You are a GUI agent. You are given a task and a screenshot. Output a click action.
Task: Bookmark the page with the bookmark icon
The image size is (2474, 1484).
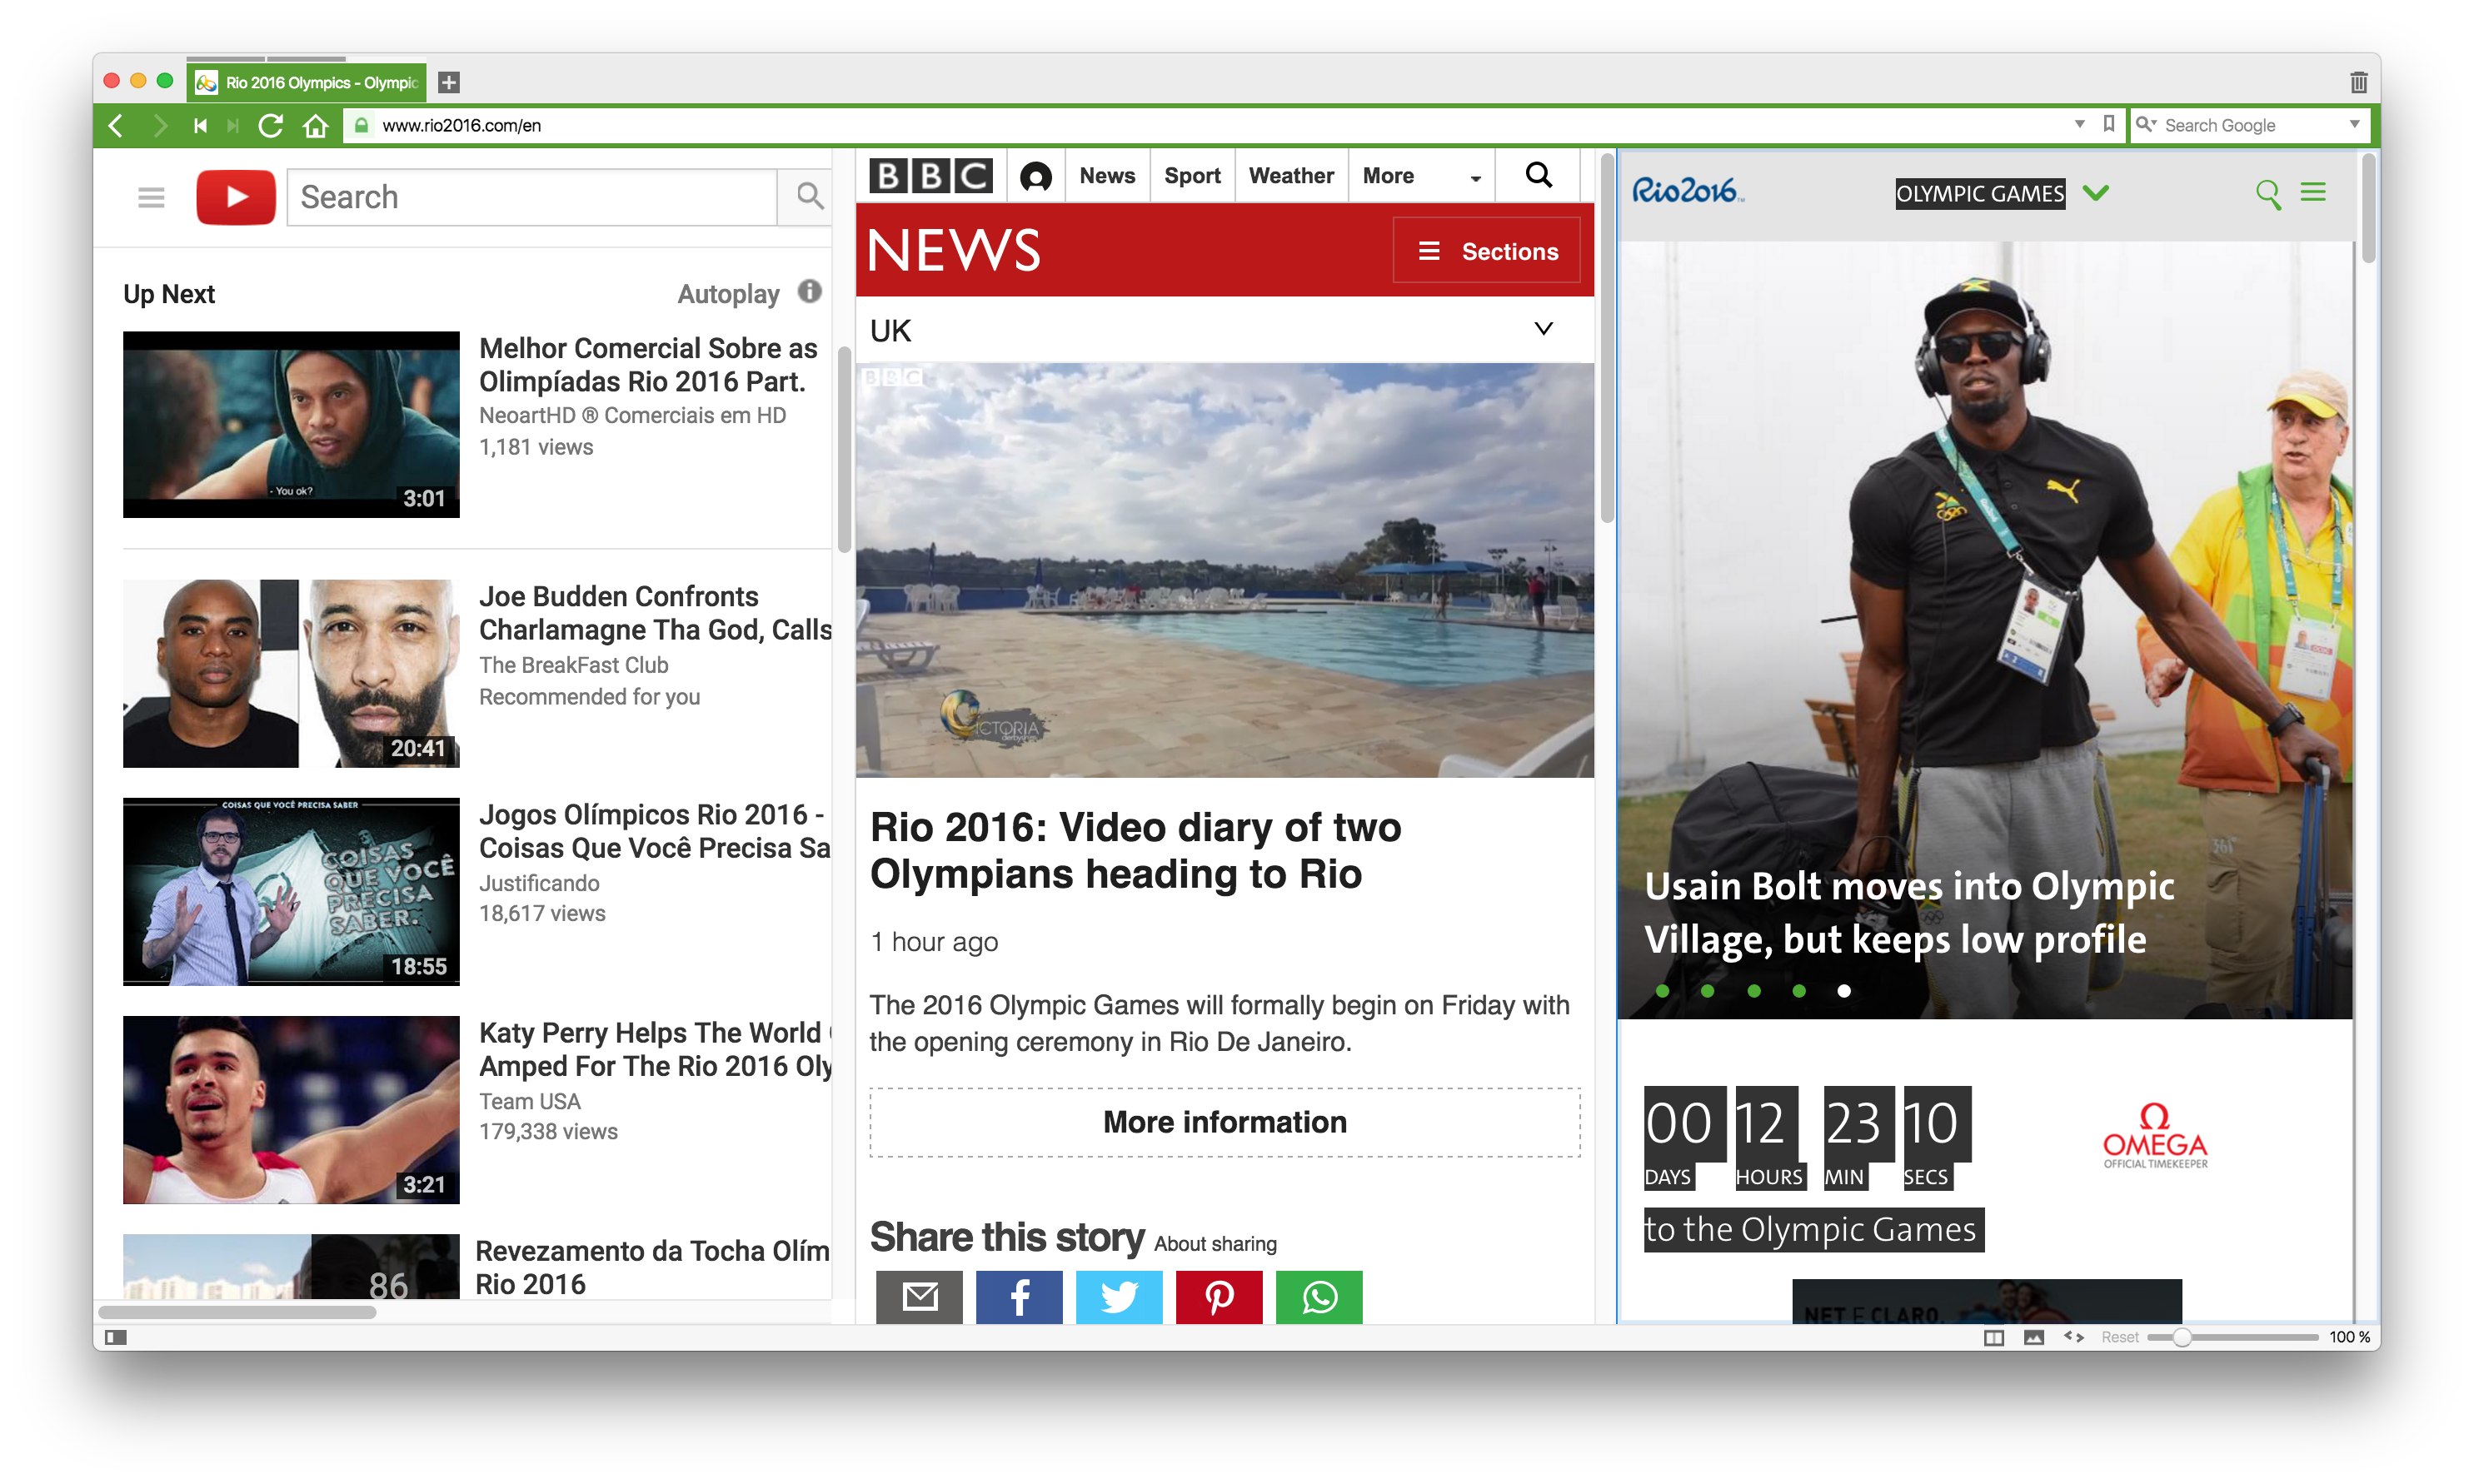pos(2109,124)
